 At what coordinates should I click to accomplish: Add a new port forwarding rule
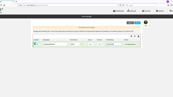tap(131, 36)
